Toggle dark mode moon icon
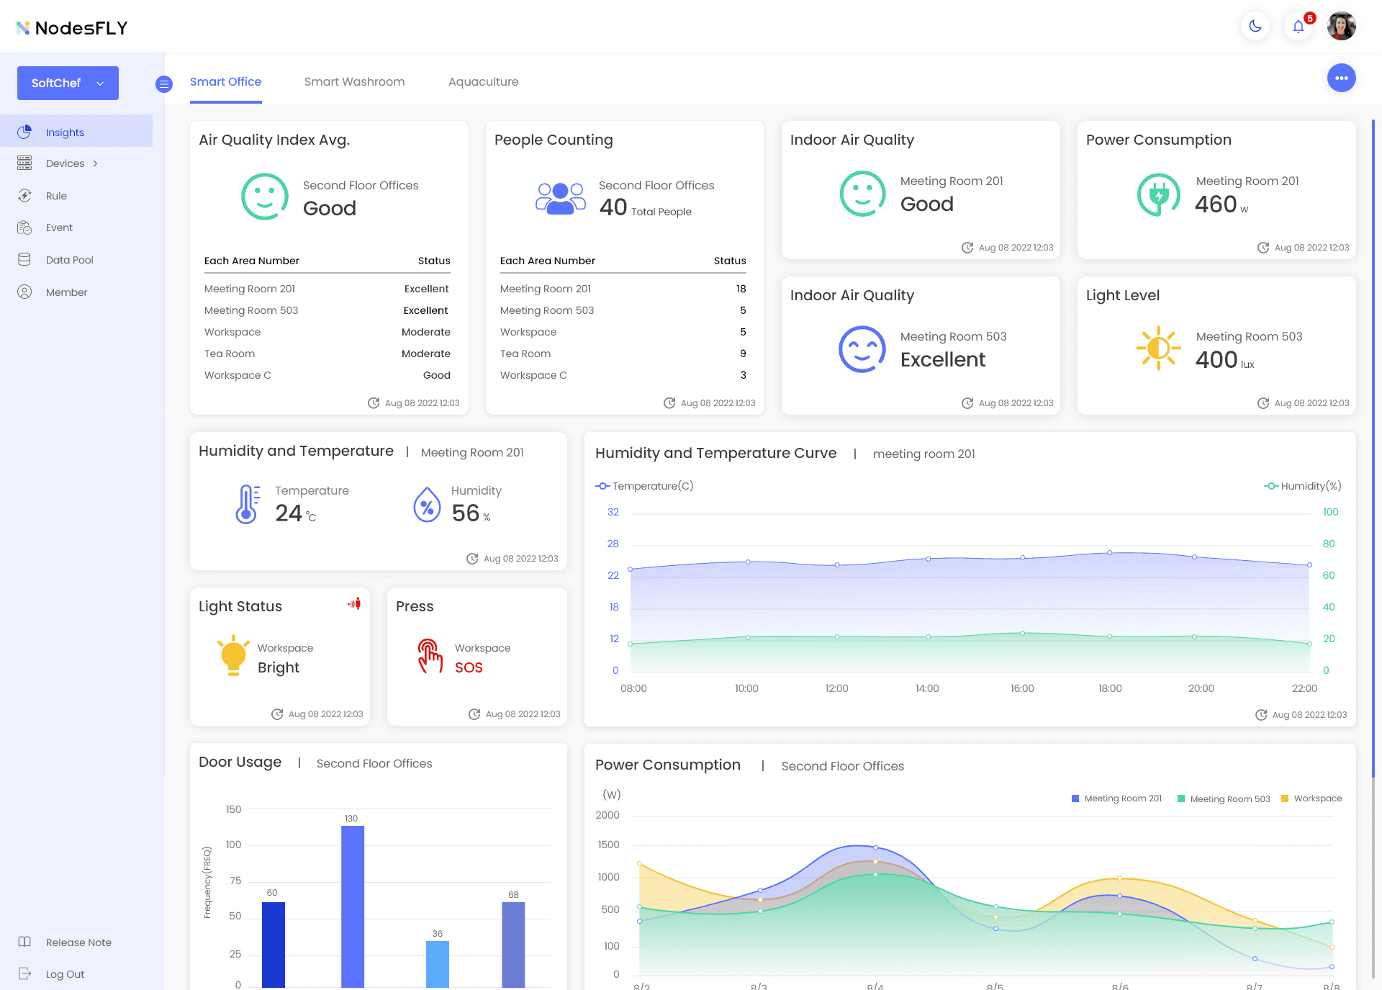Screen dimensions: 1382x990 click(x=1255, y=27)
